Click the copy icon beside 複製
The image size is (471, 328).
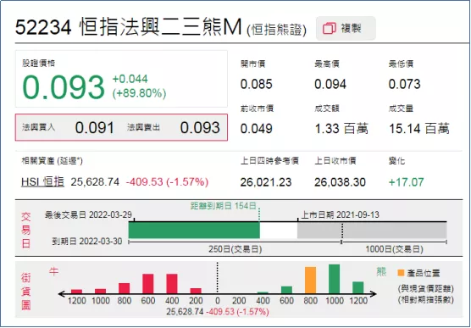pyautogui.click(x=330, y=29)
